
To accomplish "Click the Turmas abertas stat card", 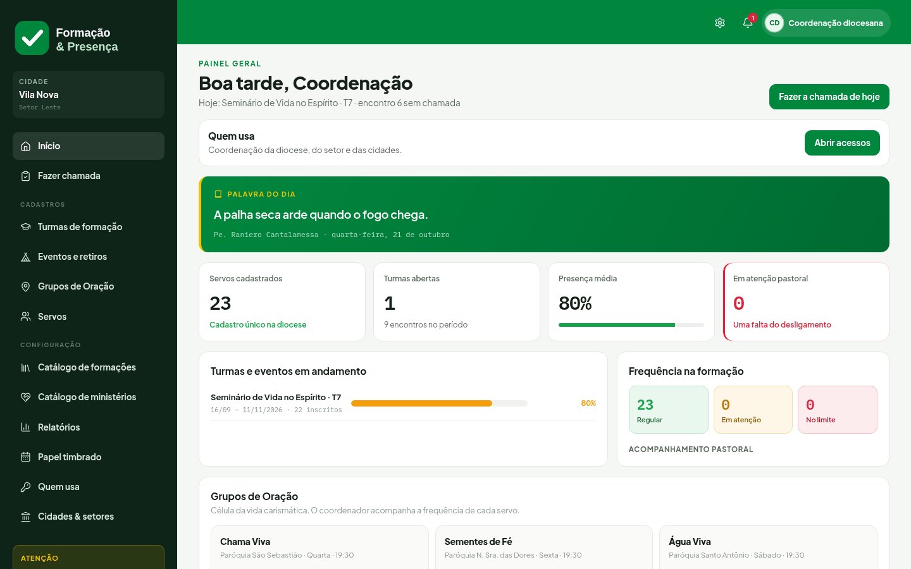I will 457,302.
